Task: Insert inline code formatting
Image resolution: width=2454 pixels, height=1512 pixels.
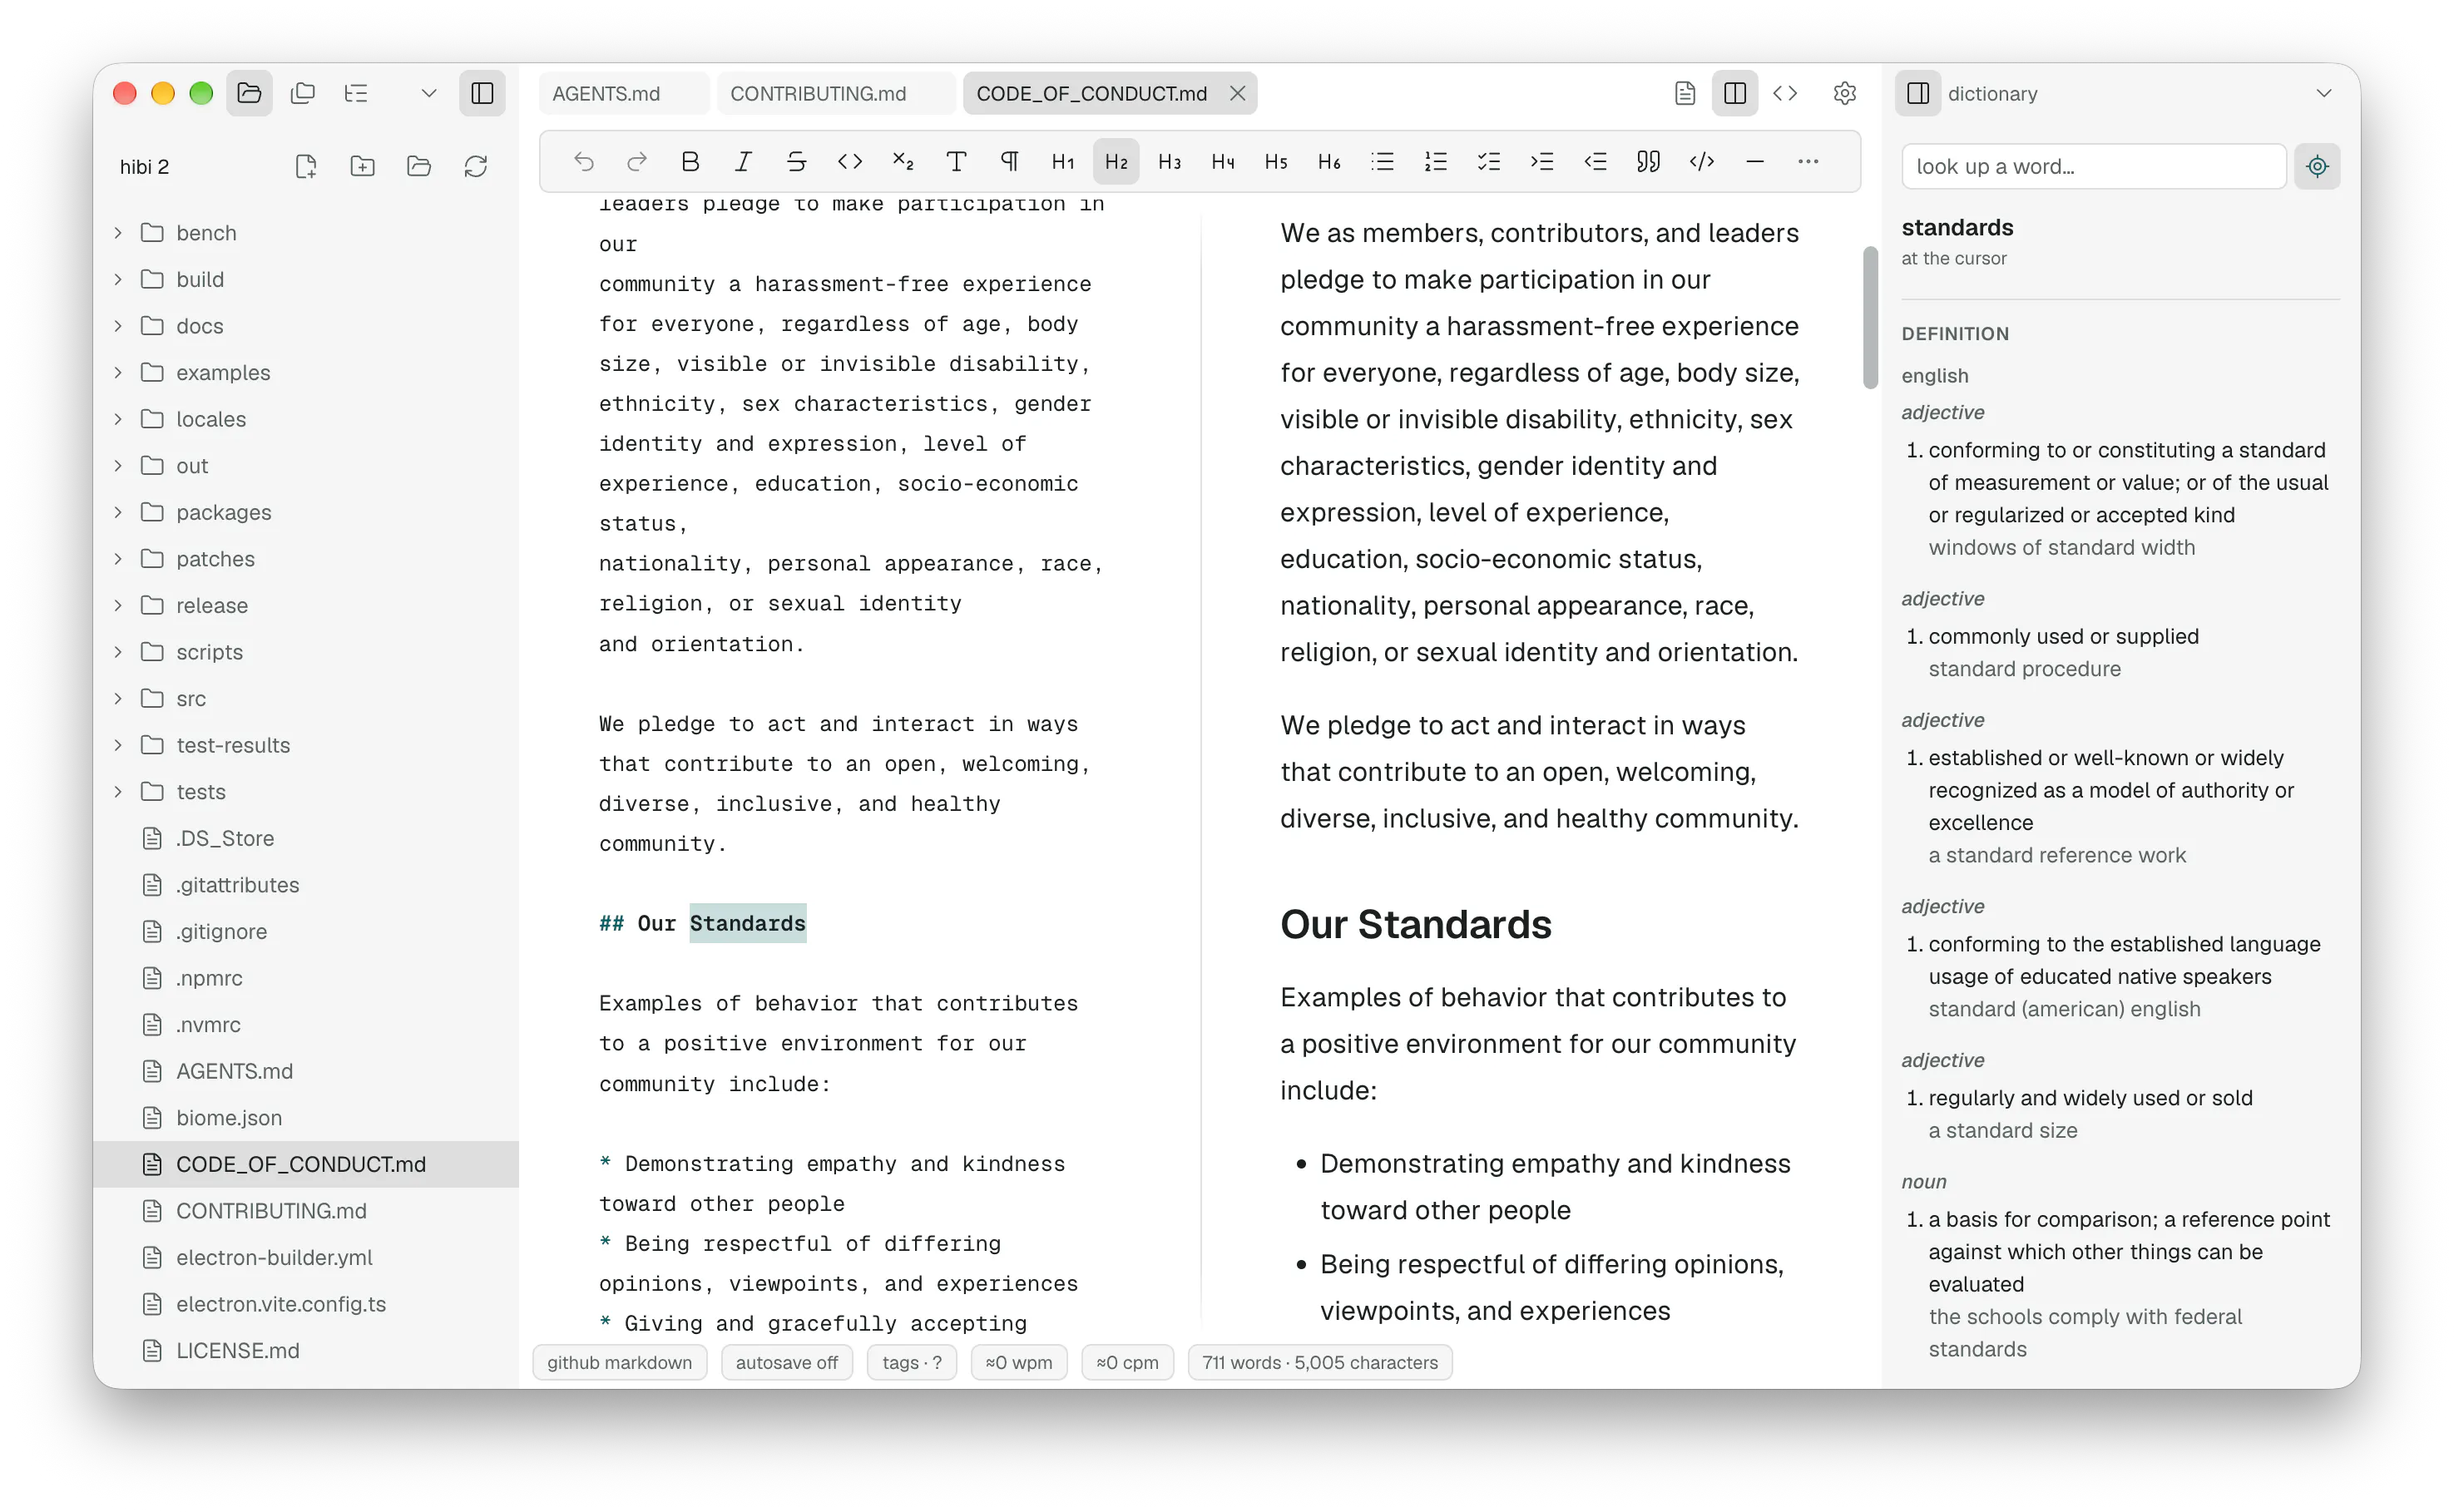Action: point(849,161)
